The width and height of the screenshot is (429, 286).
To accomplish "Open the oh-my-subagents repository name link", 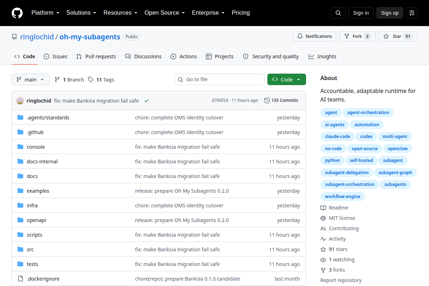I will pos(90,37).
